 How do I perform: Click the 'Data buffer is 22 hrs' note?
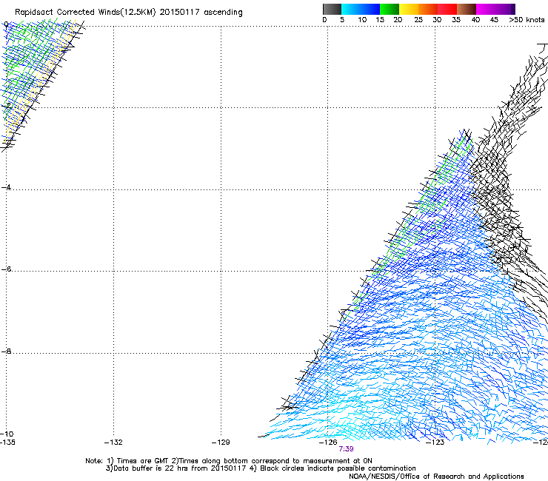pyautogui.click(x=261, y=468)
